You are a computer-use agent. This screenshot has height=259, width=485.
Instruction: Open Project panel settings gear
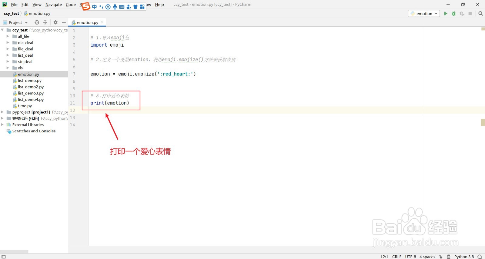coord(55,22)
